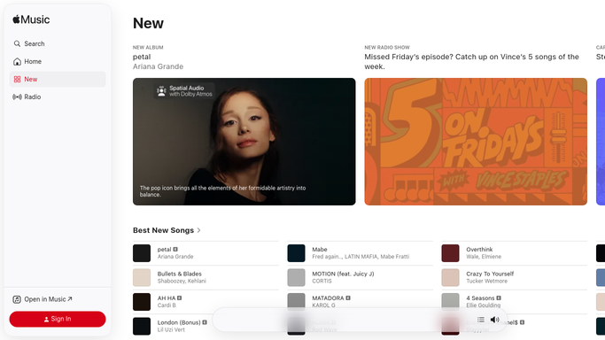Click the Bullets & Blades artwork thumbnail
Screen dimensions: 605x340
click(142, 277)
